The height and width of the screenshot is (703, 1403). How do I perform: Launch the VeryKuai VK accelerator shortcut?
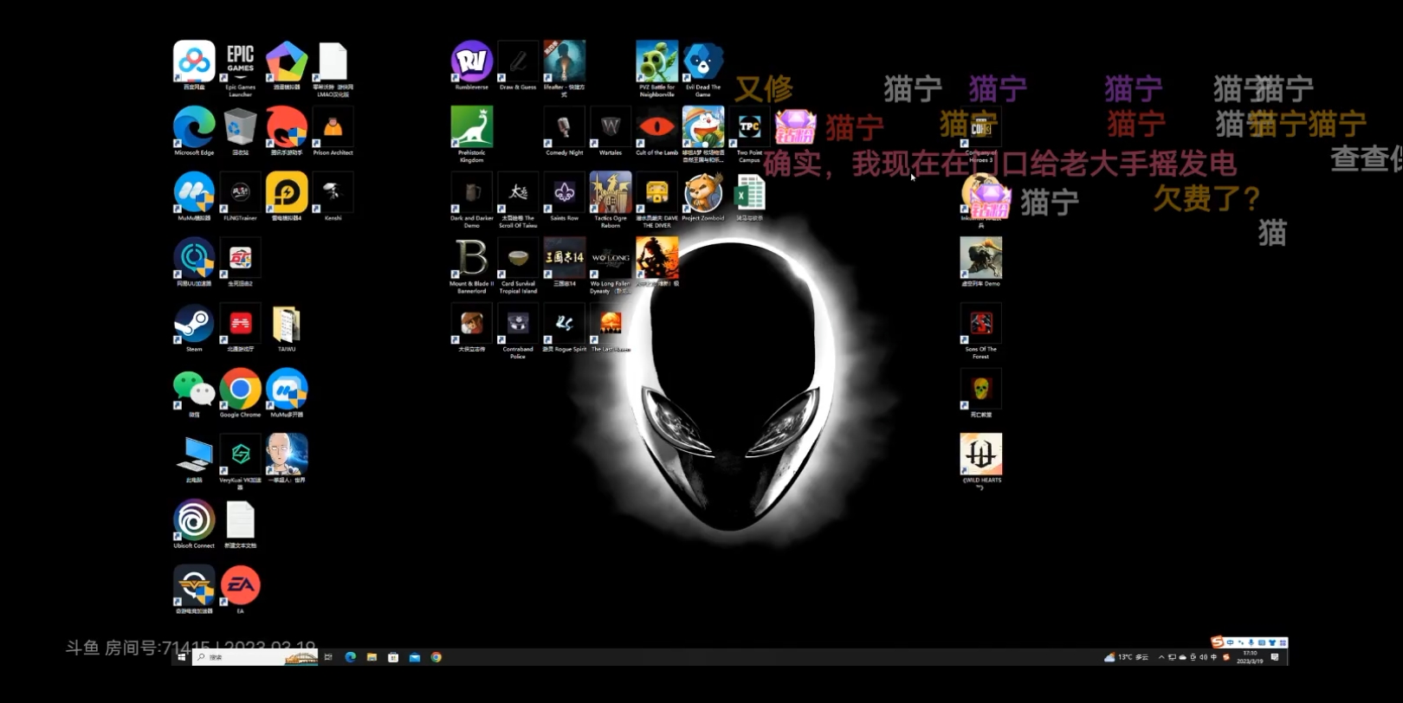(240, 461)
